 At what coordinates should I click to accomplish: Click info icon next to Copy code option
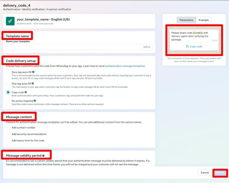26,92
